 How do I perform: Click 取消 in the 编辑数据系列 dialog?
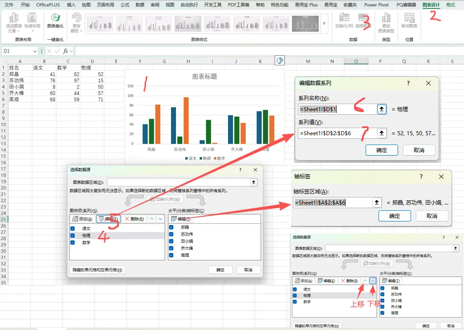pyautogui.click(x=419, y=150)
